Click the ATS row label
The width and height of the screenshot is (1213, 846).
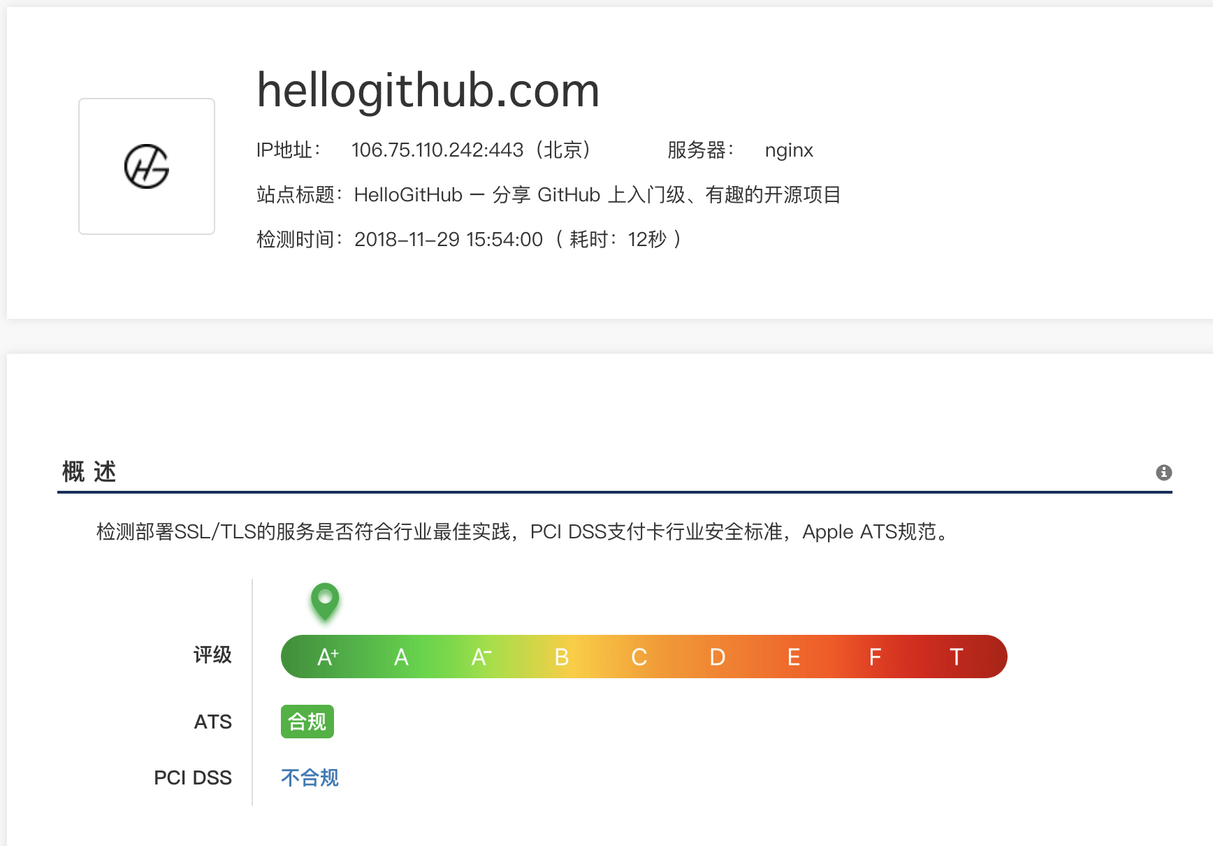coord(212,722)
